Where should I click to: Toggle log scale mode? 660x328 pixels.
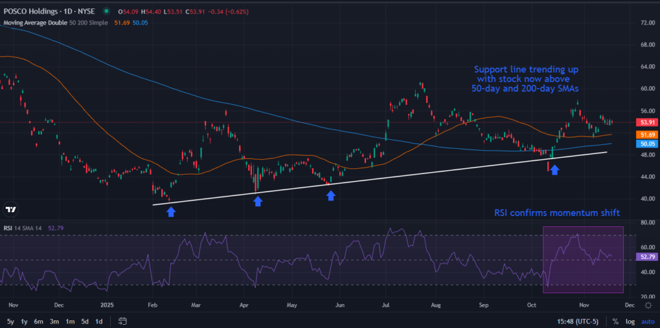(628, 321)
